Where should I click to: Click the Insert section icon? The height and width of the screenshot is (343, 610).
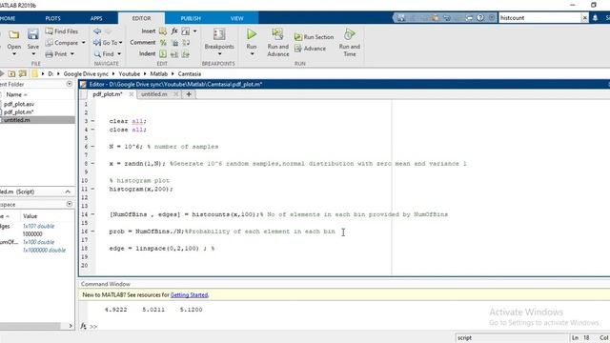click(163, 31)
